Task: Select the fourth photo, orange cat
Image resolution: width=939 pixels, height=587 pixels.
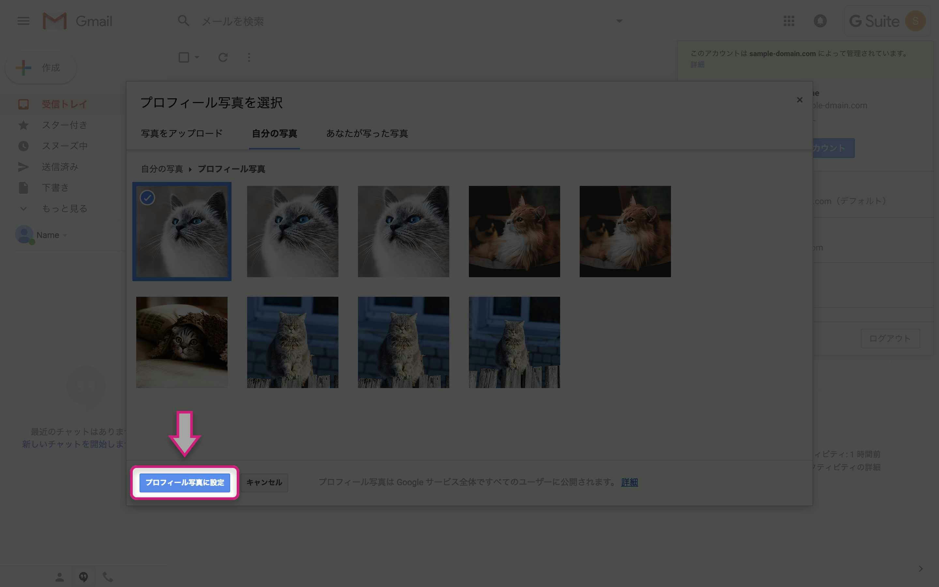Action: [514, 232]
